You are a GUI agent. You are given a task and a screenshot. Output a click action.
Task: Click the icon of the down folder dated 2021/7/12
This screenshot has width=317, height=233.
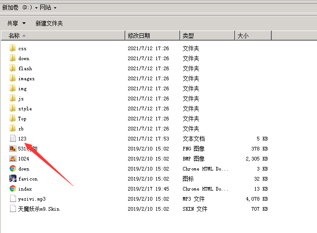pos(12,58)
